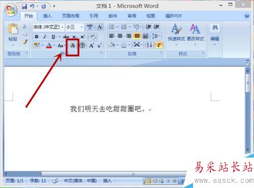Screen dimensions: 254x188
Task: Save document with Quick Access save icon
Action: (x=24, y=7)
